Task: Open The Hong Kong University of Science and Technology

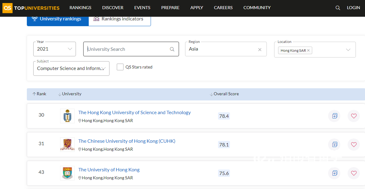Action: coord(134,113)
